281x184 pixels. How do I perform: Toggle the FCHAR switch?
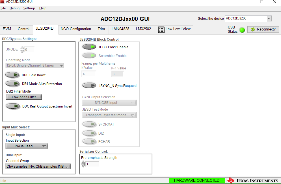click(x=89, y=141)
